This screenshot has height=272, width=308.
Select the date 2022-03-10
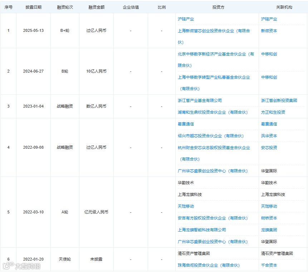(33, 212)
